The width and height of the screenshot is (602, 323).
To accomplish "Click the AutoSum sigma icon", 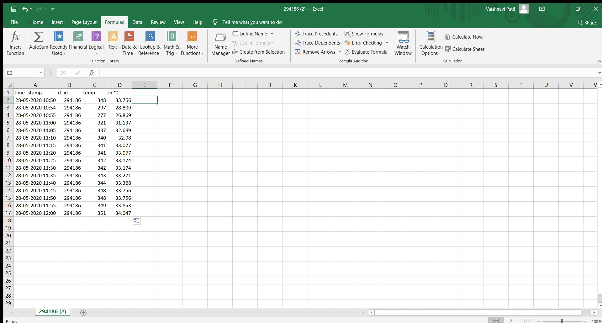I will (39, 37).
